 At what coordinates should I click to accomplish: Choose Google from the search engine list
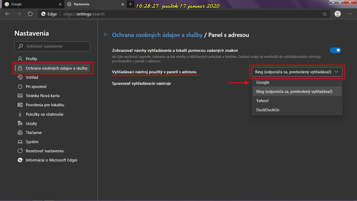pos(297,82)
